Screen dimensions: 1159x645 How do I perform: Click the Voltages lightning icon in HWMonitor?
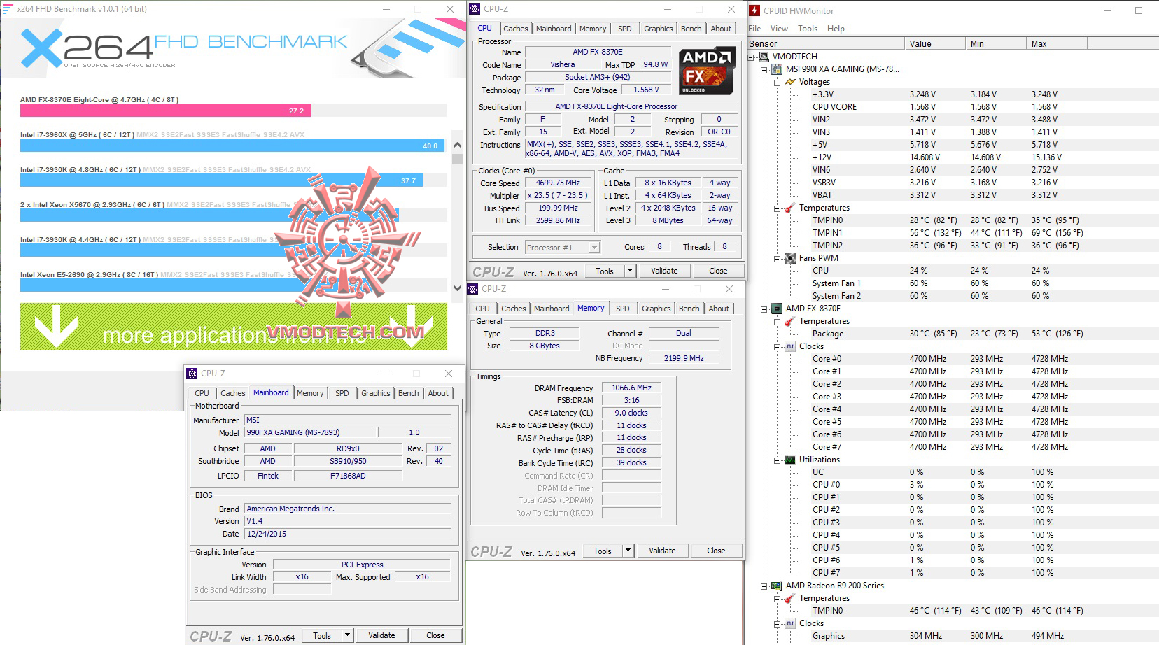pos(790,82)
